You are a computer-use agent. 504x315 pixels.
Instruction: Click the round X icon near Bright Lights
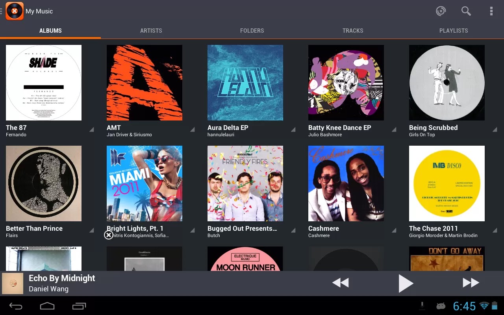[x=108, y=235]
